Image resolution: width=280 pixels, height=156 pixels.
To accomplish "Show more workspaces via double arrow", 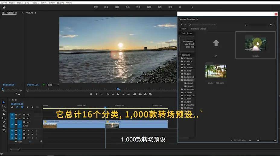I will click(192, 7).
